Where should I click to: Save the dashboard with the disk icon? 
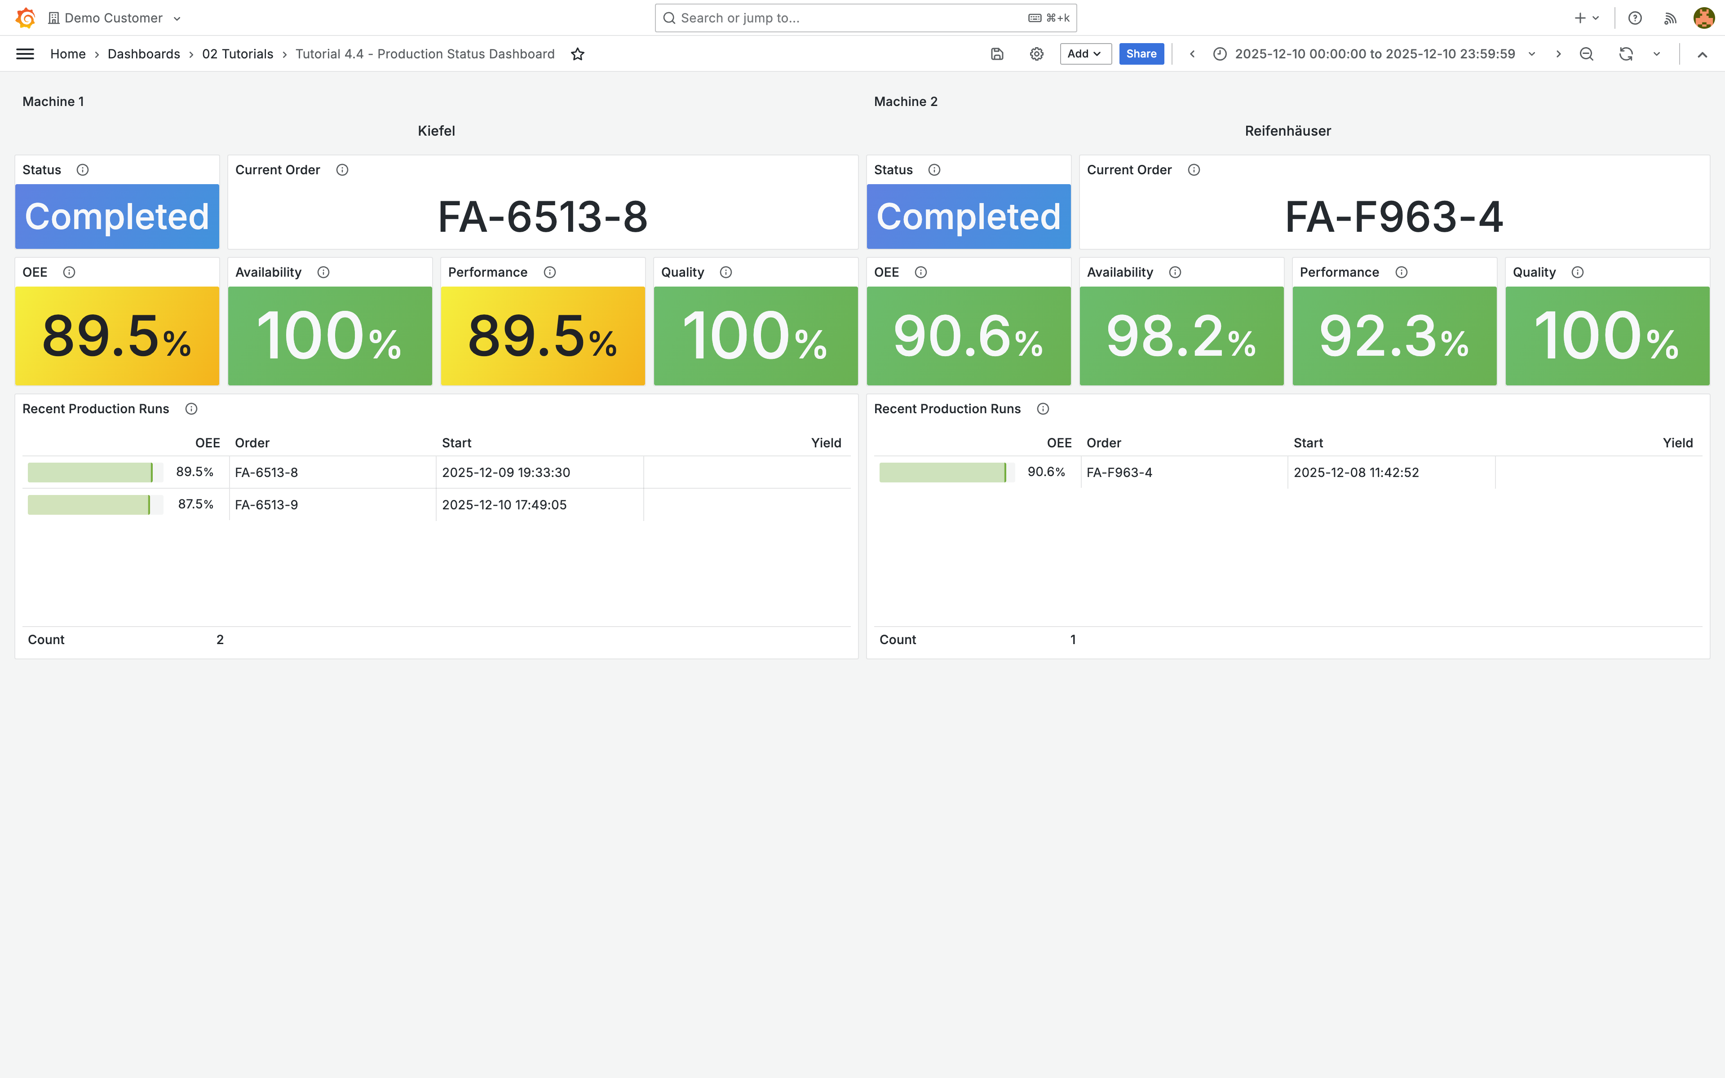[997, 54]
